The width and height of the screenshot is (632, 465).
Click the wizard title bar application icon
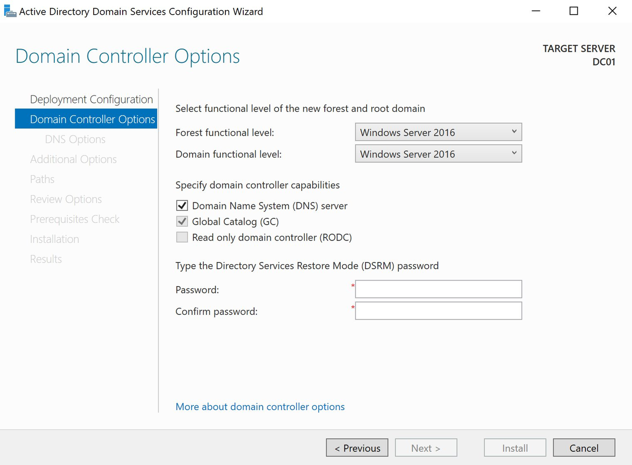point(9,11)
